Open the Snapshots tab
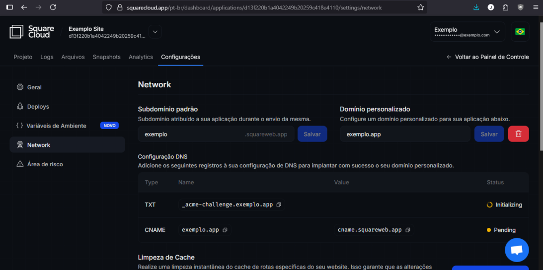 point(107,57)
